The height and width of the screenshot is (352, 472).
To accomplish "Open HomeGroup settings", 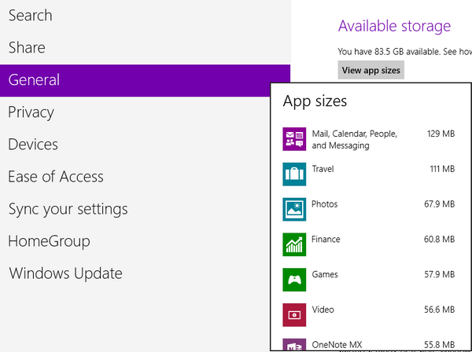I will 135,241.
